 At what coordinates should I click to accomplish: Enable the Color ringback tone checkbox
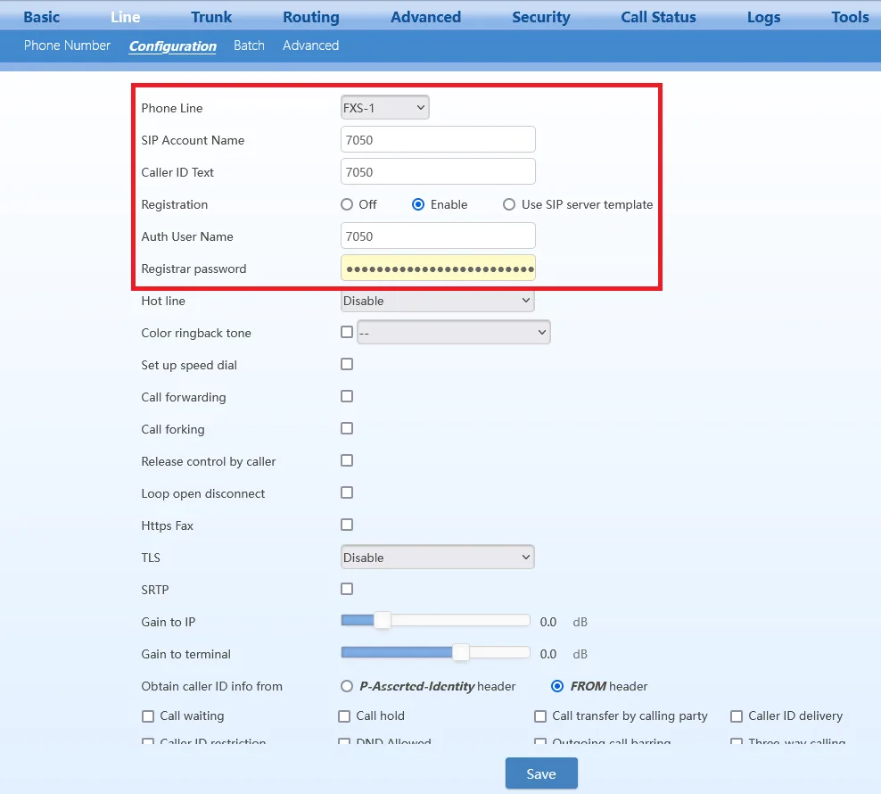click(347, 332)
